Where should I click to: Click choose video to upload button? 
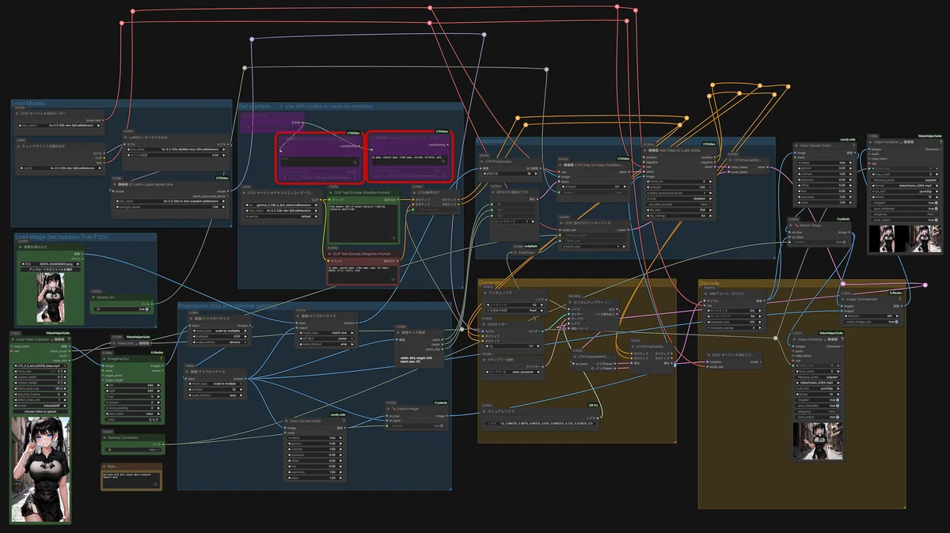coord(41,412)
